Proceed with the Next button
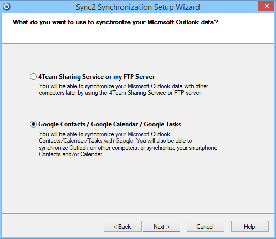Viewport: 276px width, 239px height. click(x=161, y=226)
